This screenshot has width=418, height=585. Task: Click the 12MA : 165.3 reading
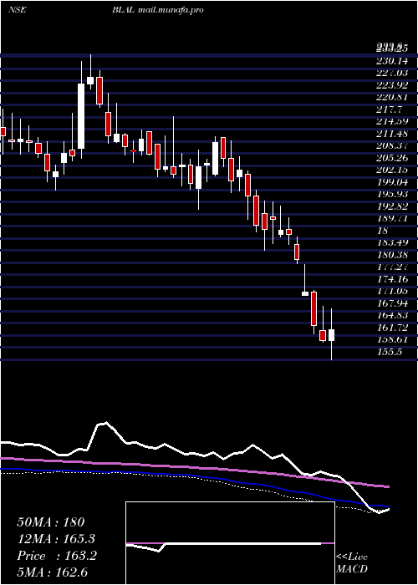pyautogui.click(x=56, y=539)
